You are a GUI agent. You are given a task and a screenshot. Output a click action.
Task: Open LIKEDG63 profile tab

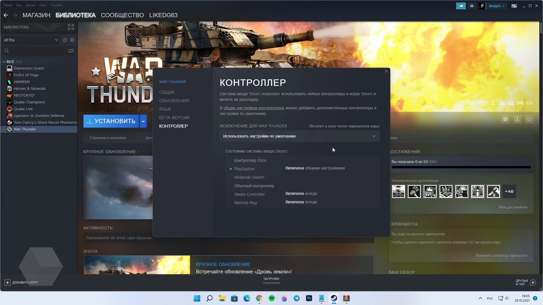163,15
